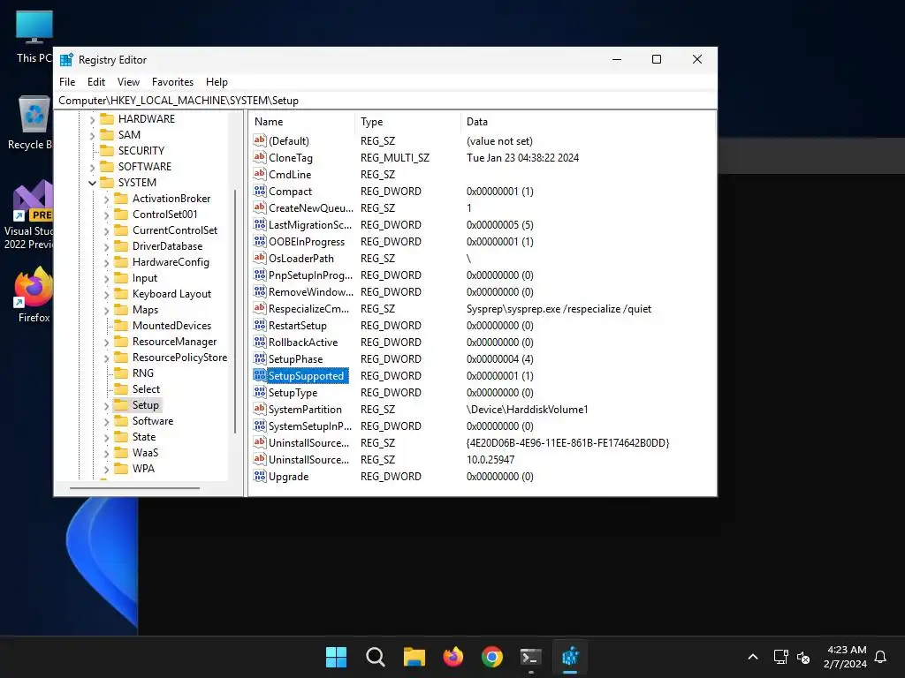Click the OsLoaderPath string icon
The height and width of the screenshot is (678, 905).
point(260,259)
